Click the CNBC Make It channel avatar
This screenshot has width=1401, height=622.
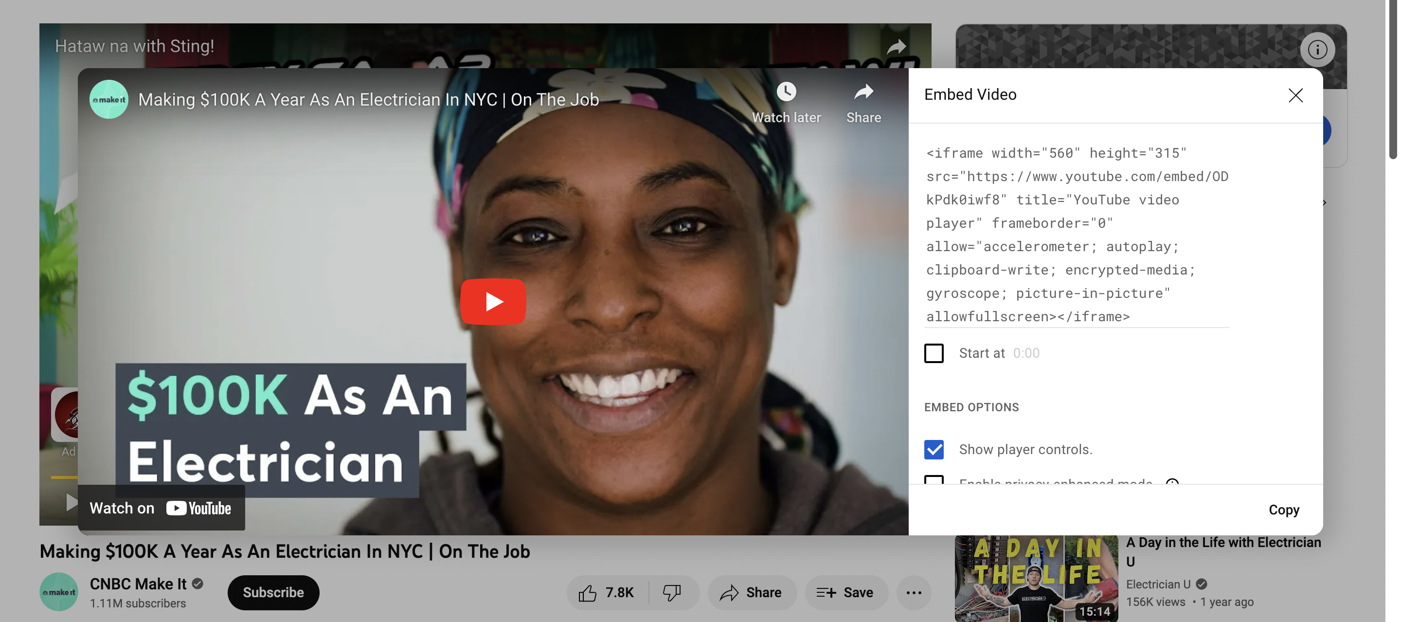[59, 592]
